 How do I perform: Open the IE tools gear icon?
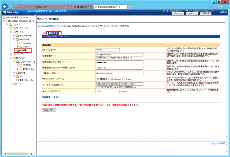[225, 6]
